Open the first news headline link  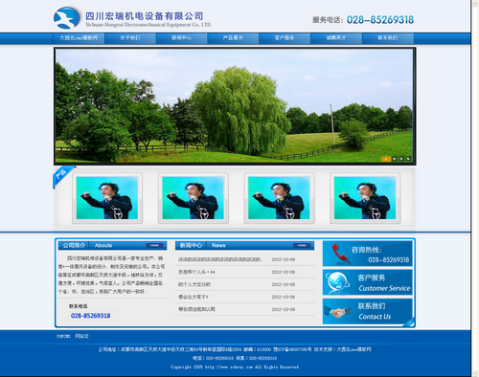pos(222,259)
